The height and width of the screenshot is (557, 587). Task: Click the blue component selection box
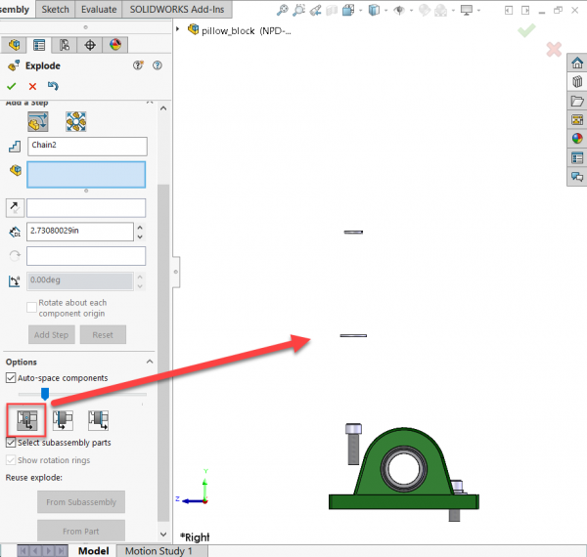pyautogui.click(x=86, y=175)
